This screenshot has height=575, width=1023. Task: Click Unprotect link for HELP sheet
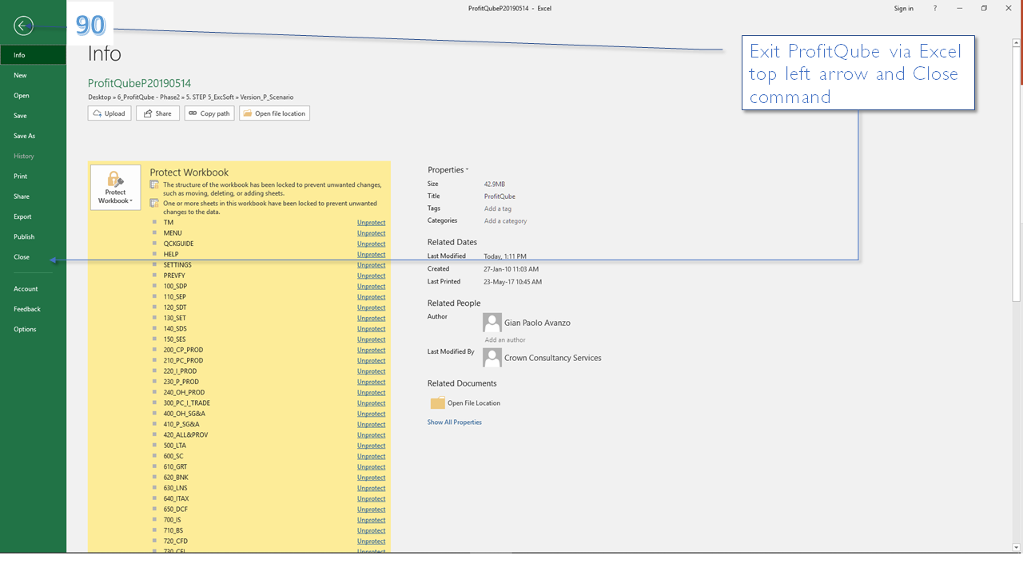[x=371, y=255]
